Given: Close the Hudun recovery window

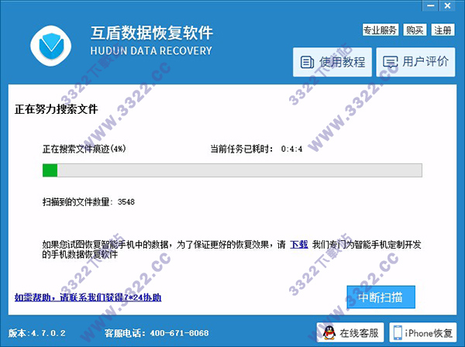Looking at the screenshot, I should (447, 5).
